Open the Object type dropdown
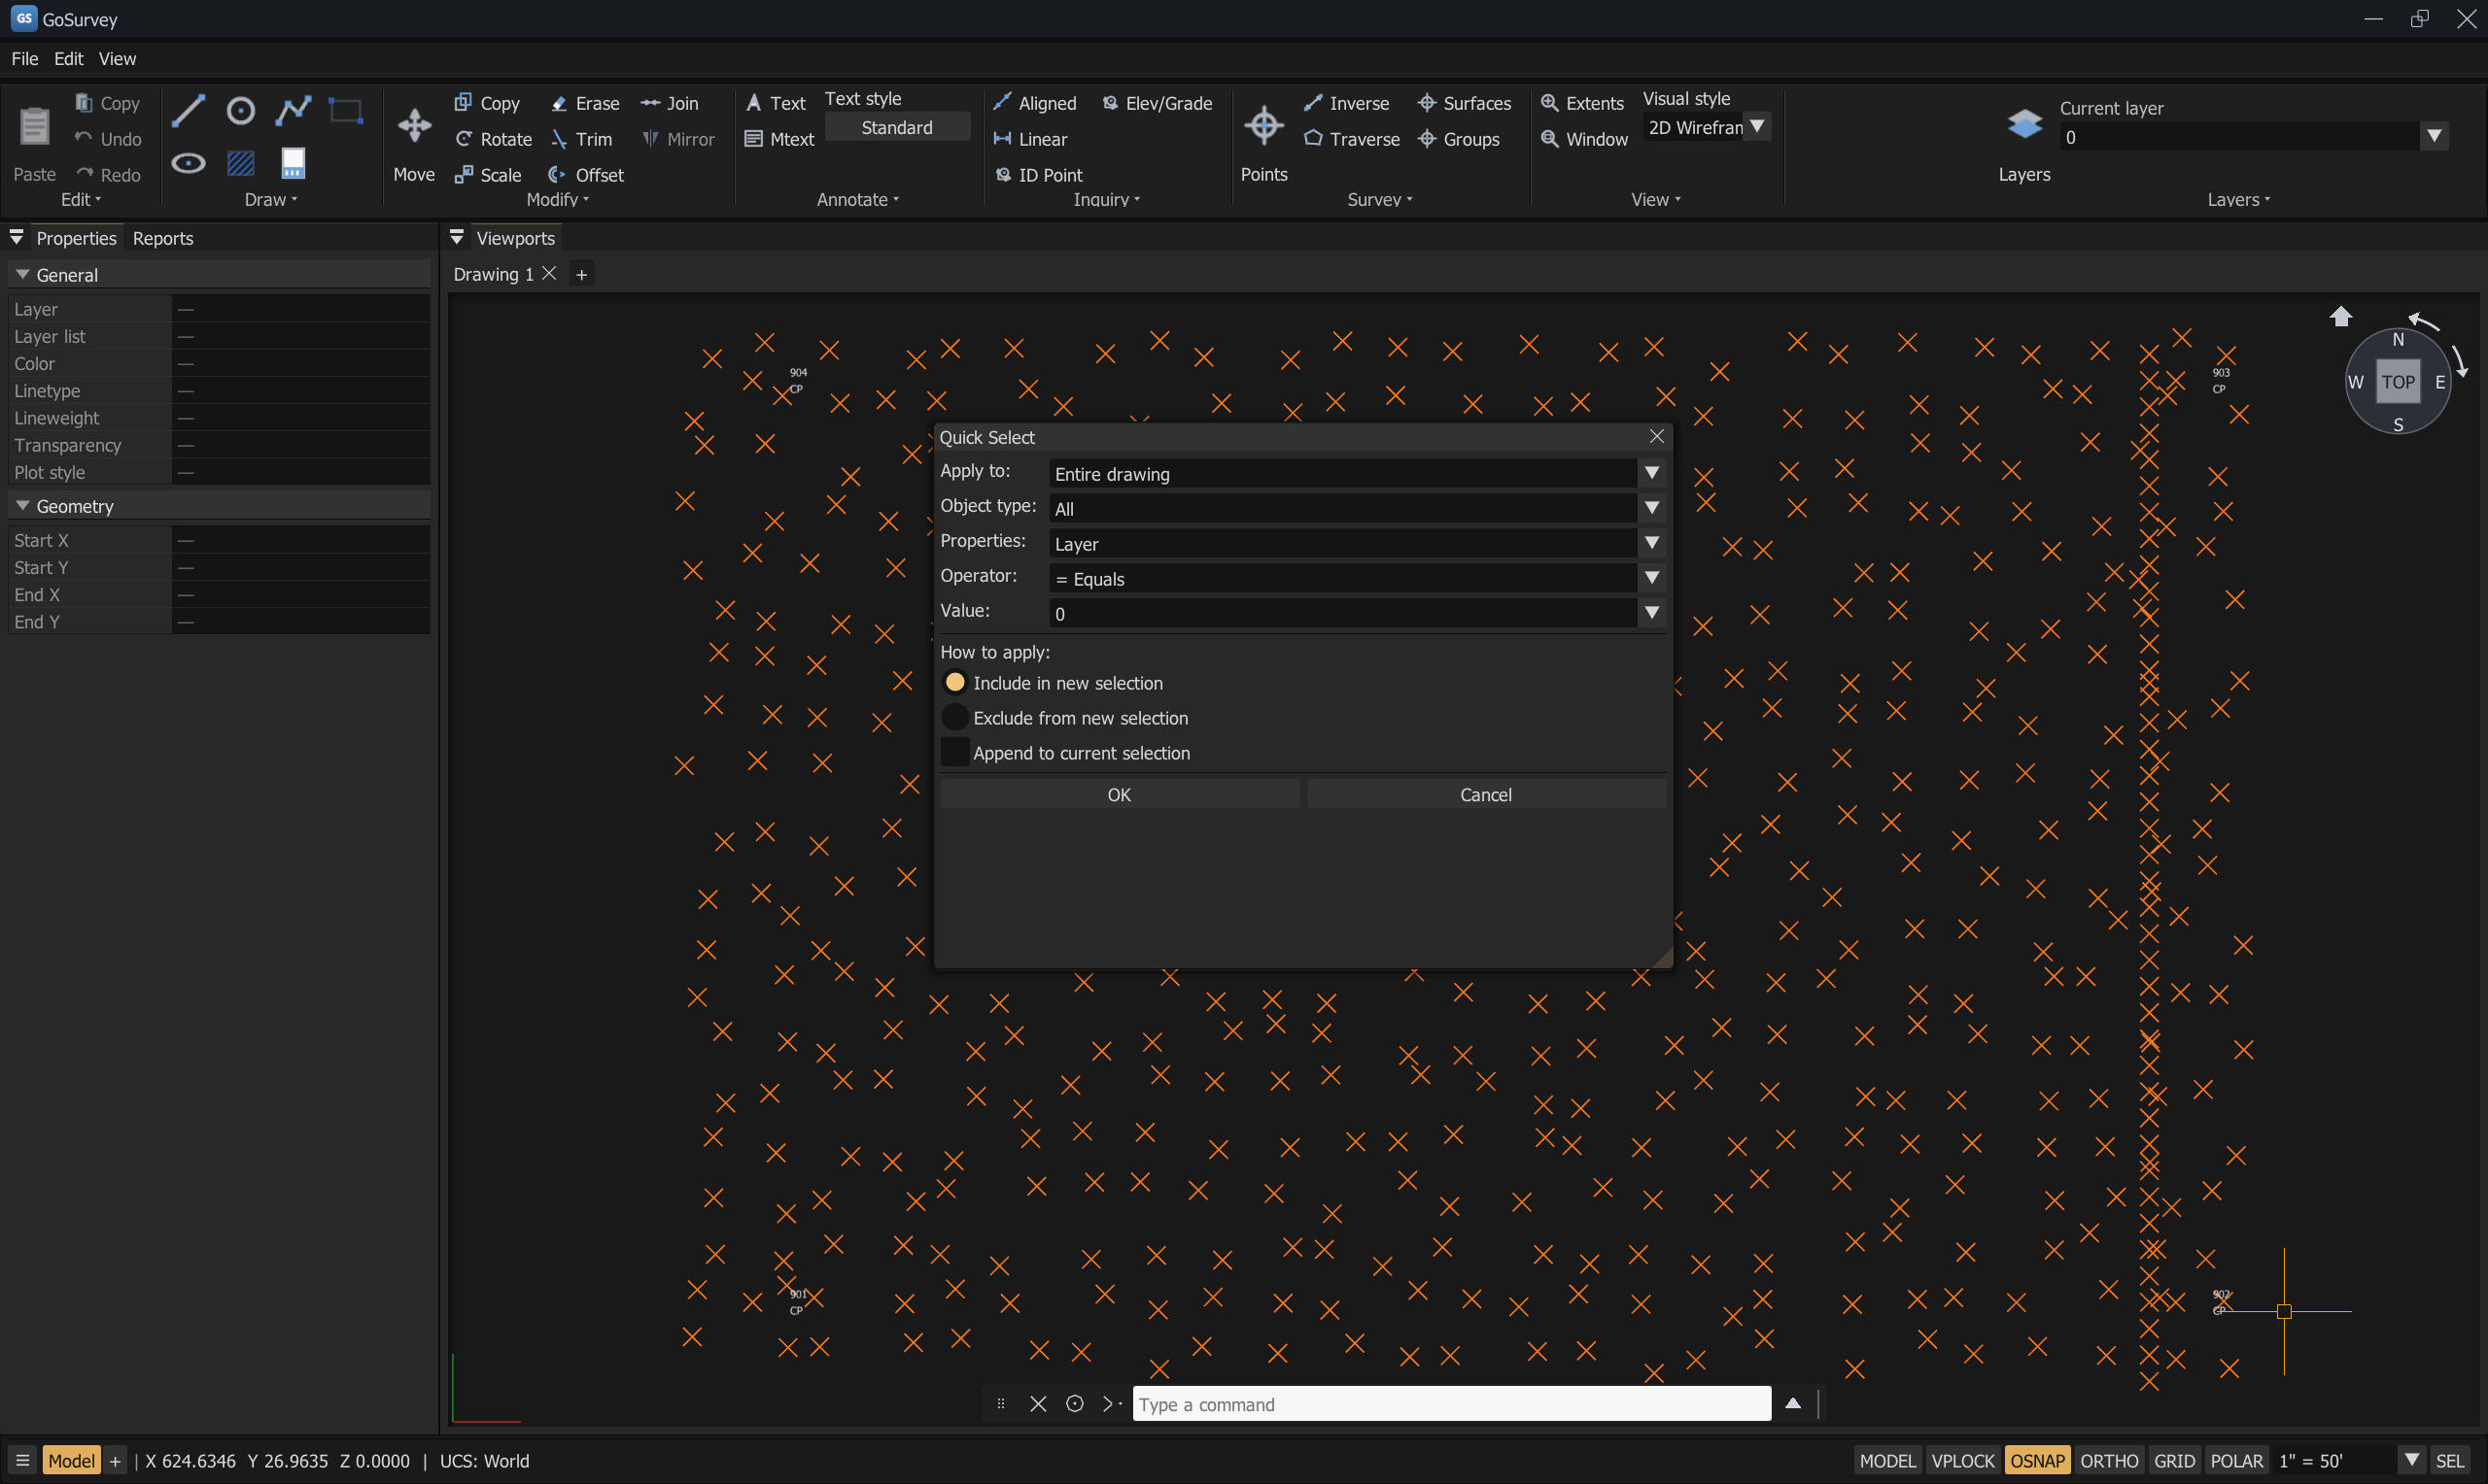Image resolution: width=2488 pixels, height=1484 pixels. [1357, 508]
